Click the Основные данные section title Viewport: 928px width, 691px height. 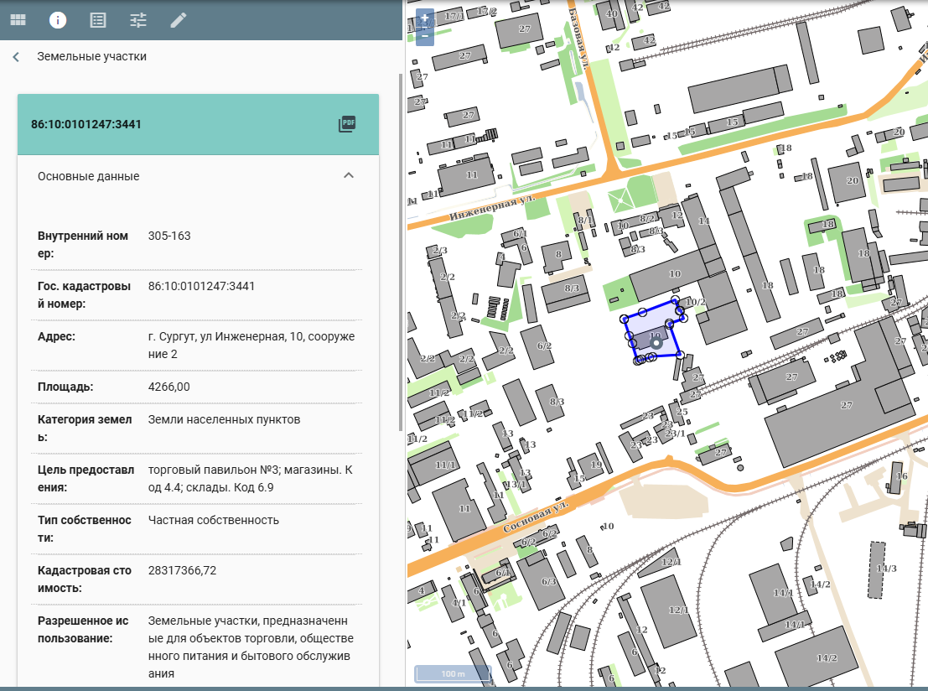point(89,176)
